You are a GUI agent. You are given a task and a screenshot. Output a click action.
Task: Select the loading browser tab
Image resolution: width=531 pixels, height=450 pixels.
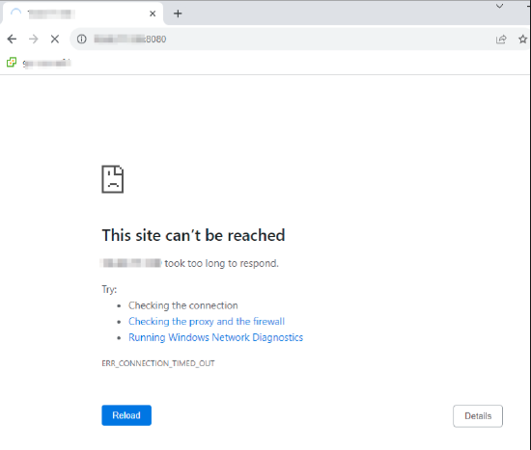pyautogui.click(x=82, y=13)
